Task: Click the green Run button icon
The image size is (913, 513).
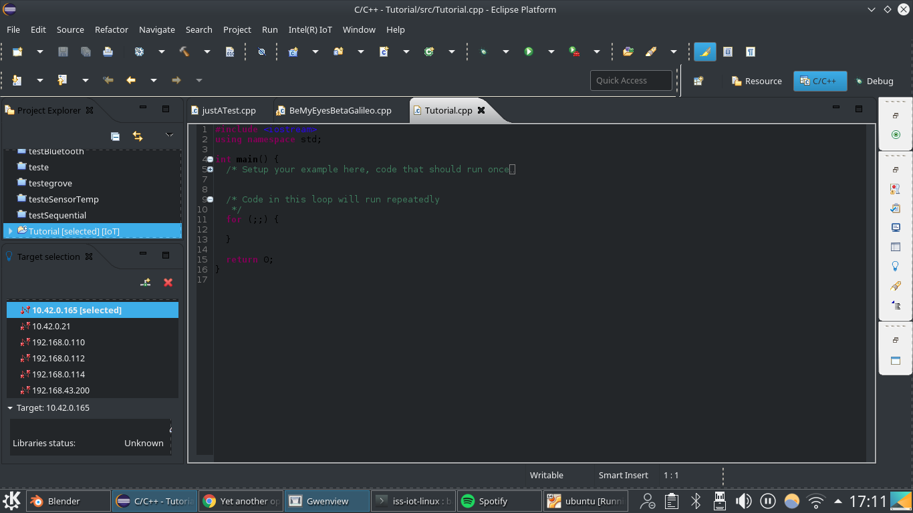Action: 529,51
